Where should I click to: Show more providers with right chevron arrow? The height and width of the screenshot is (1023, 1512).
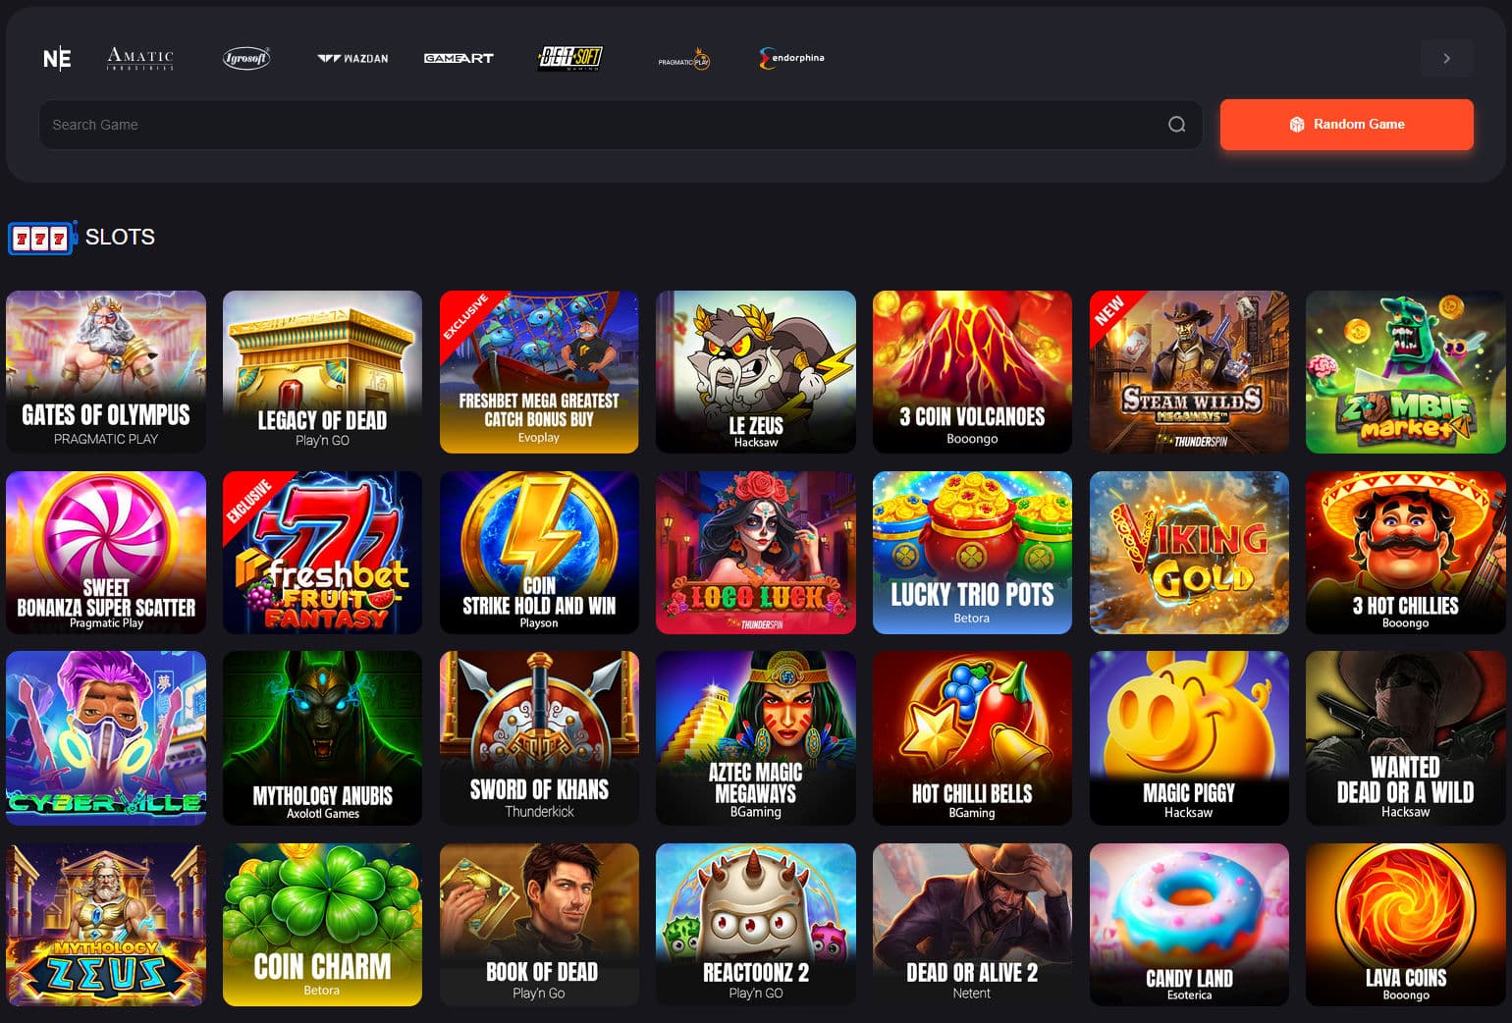pos(1446,59)
